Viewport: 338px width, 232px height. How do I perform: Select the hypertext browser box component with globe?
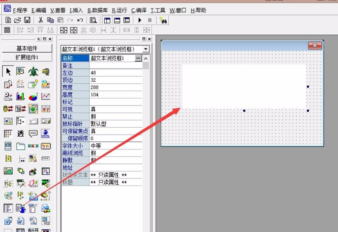pyautogui.click(x=21, y=208)
